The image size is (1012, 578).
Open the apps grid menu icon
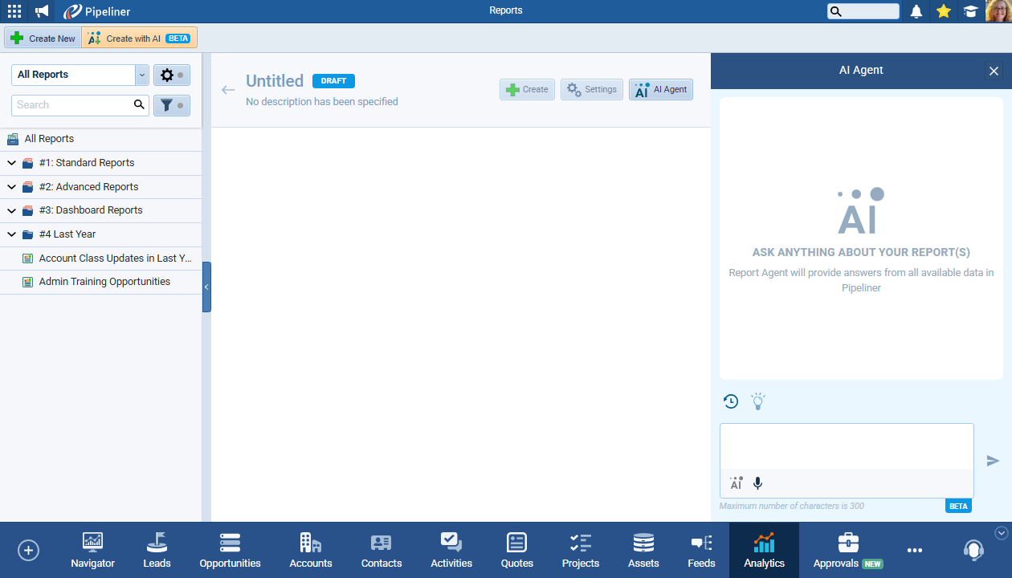coord(14,11)
